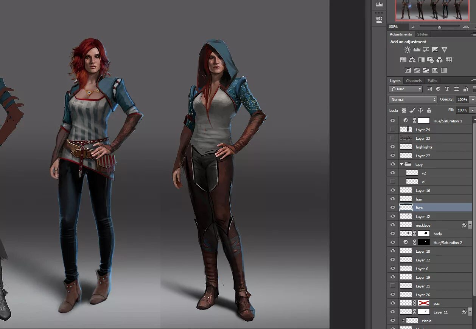
Task: Add a Hue/Saturation adjustment from Adjustments panel
Action: tap(403, 60)
